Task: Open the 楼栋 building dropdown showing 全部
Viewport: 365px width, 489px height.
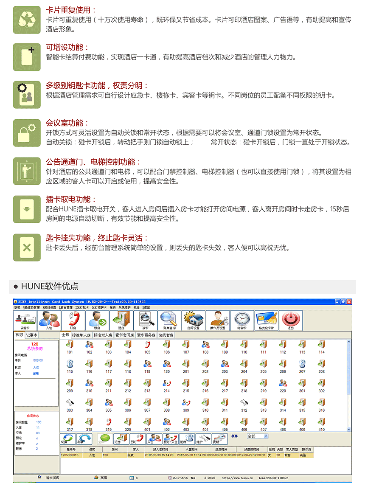Action: click(x=258, y=436)
